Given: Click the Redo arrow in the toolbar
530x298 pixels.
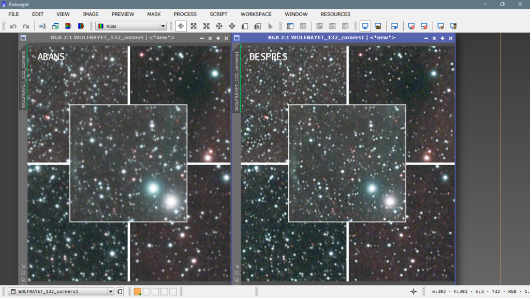Looking at the screenshot, I should pos(25,26).
